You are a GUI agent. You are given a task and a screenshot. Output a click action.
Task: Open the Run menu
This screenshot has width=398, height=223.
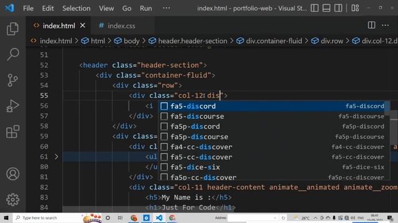[x=146, y=8]
